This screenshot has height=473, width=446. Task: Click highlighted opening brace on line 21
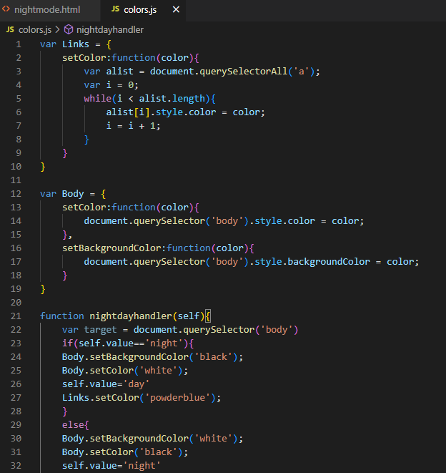pos(208,316)
